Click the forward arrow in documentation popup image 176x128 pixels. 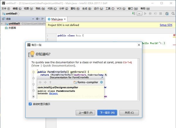[x=45, y=82]
